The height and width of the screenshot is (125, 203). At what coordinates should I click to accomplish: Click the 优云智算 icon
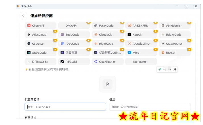[x=62, y=52]
